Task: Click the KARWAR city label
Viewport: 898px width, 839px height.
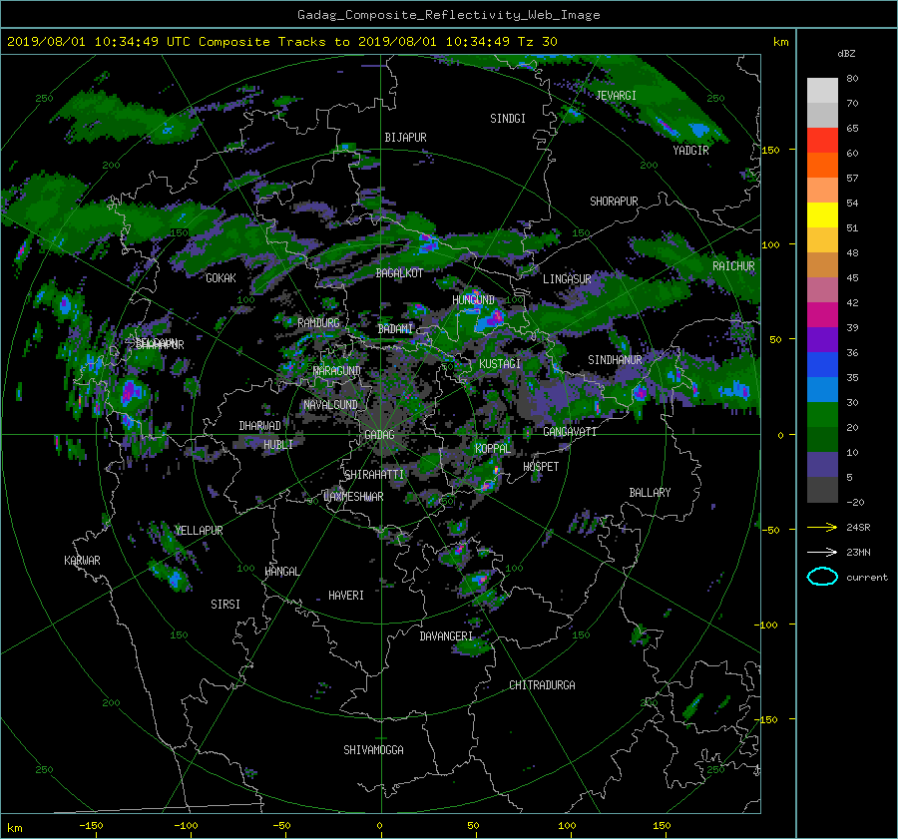Action: pyautogui.click(x=82, y=561)
